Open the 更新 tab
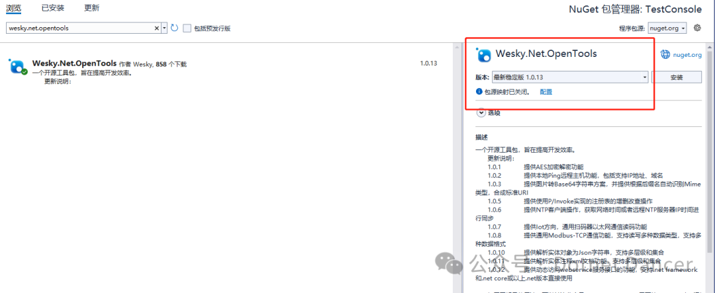Image resolution: width=715 pixels, height=293 pixels. (x=91, y=8)
